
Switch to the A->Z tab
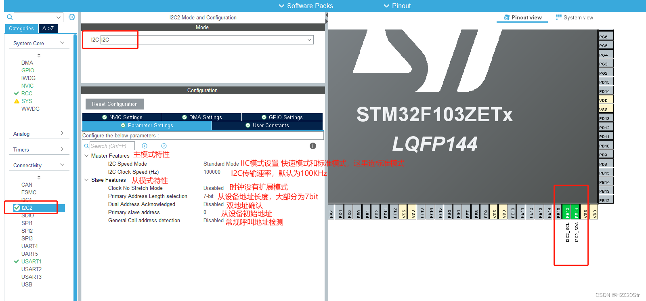tap(48, 28)
